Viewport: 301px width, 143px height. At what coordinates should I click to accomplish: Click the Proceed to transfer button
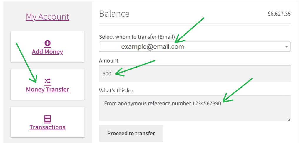tap(131, 133)
